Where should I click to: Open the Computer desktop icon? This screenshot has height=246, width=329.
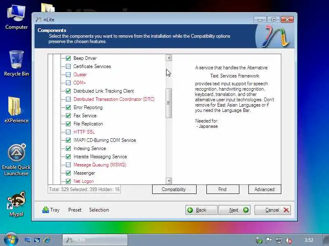pos(16,17)
